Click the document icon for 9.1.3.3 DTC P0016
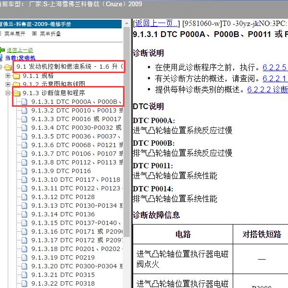This screenshot has width=288, height=288. click(x=24, y=119)
